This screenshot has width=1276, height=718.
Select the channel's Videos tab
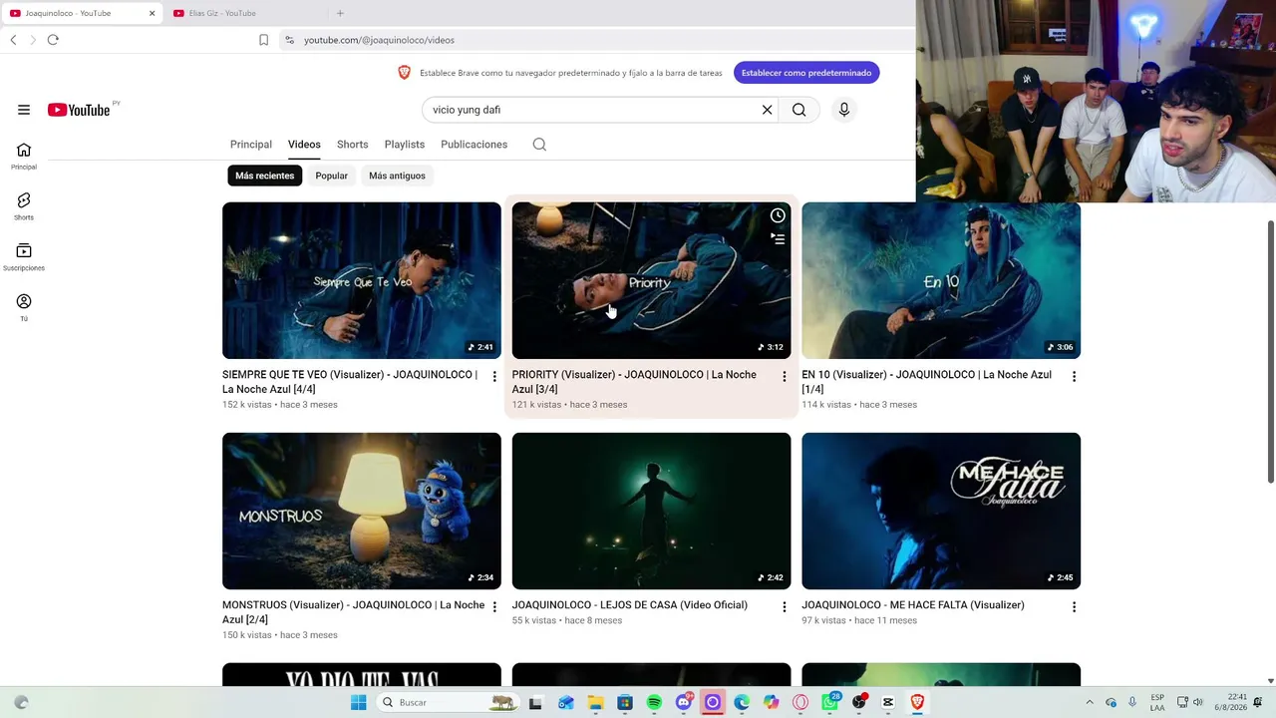pyautogui.click(x=304, y=145)
